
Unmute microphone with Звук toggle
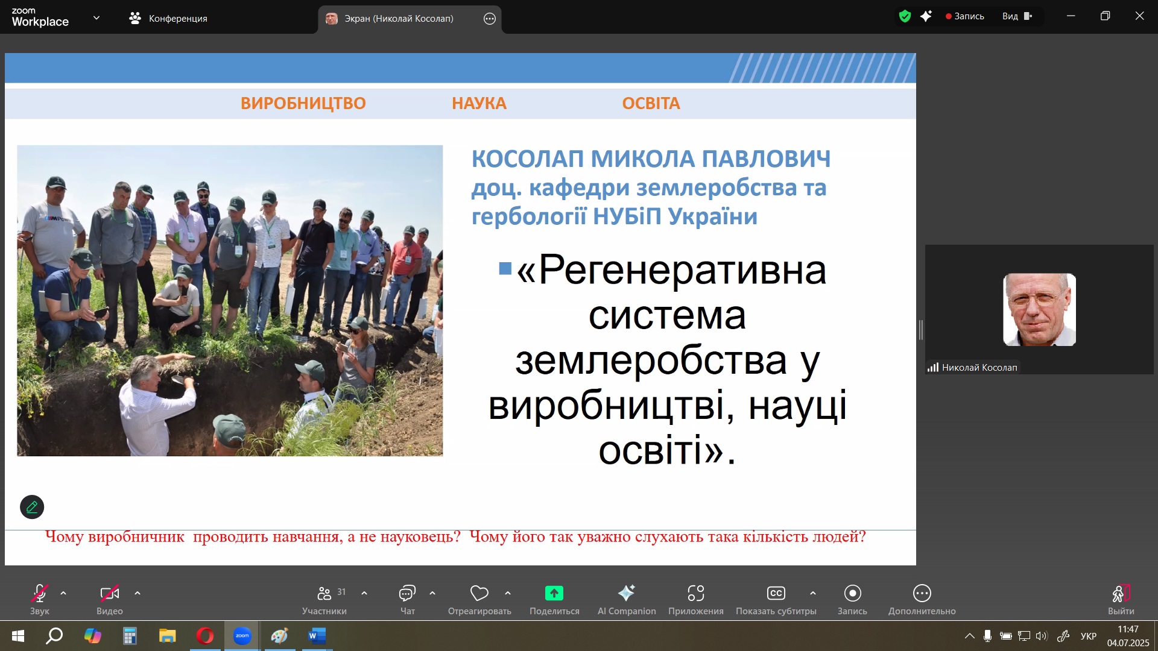(40, 594)
